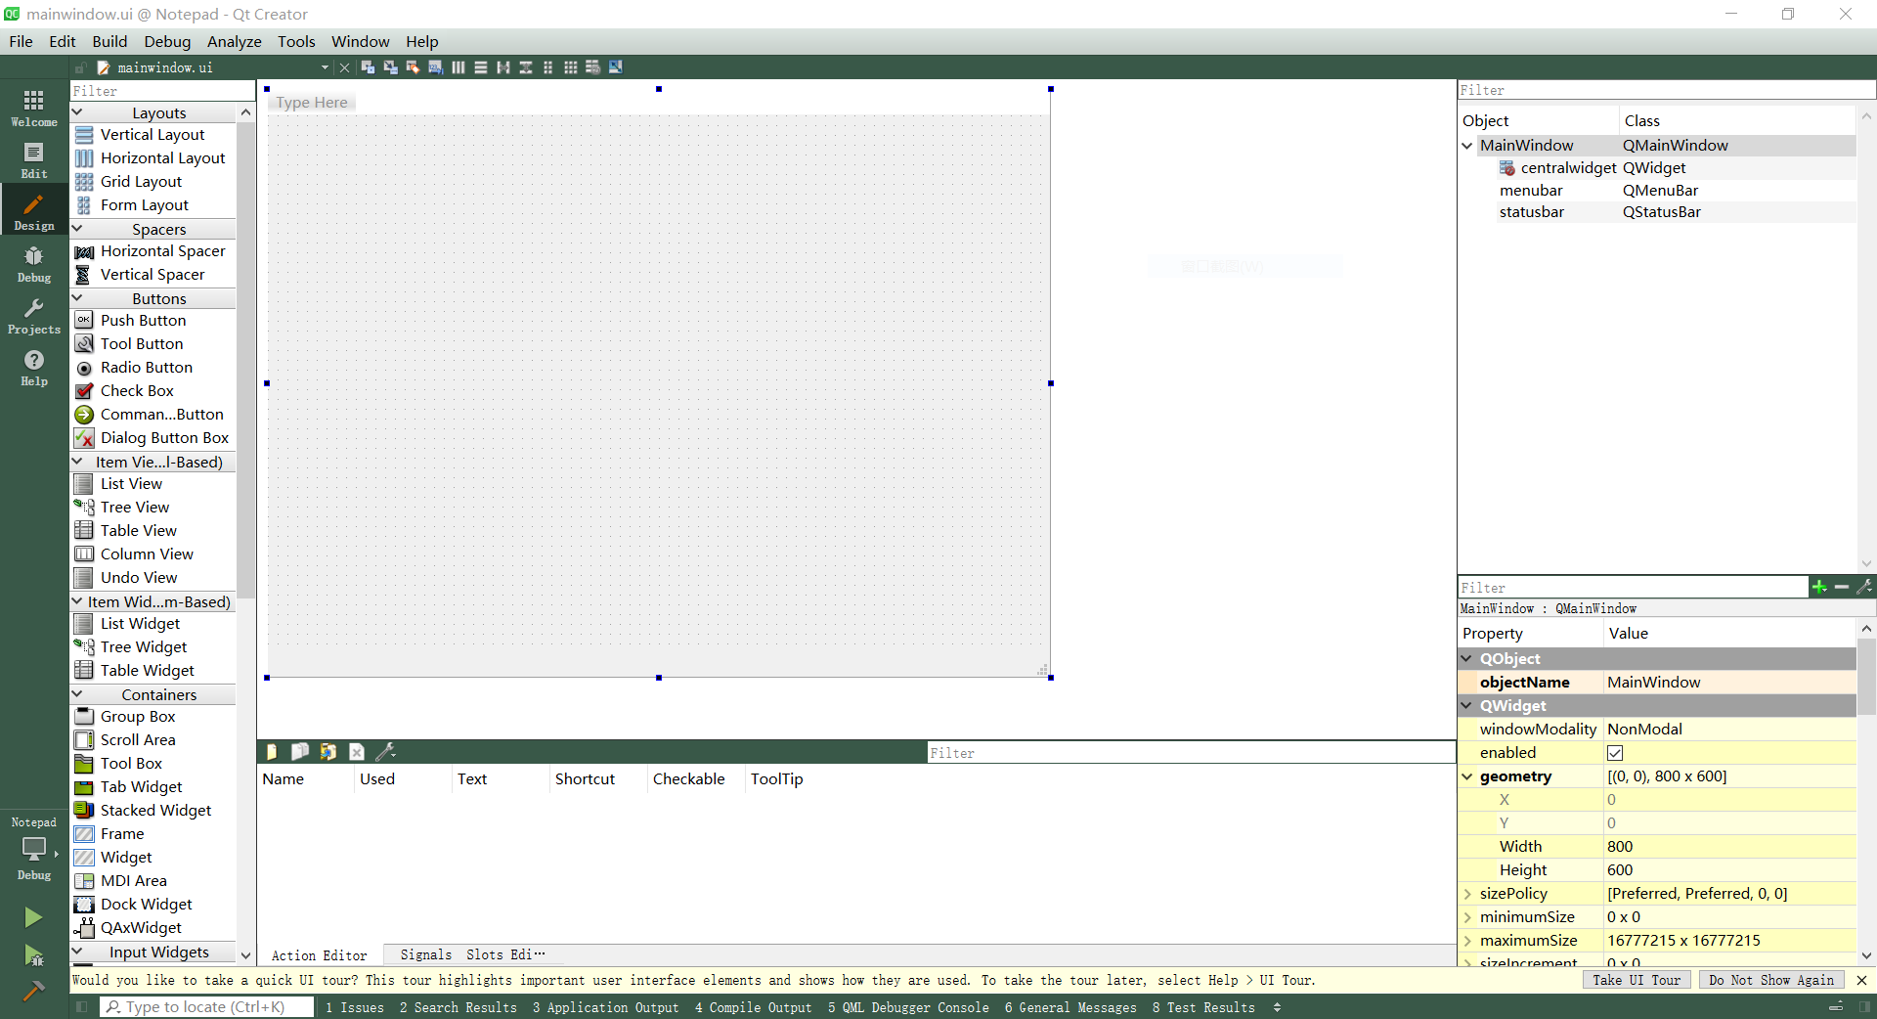
Task: Select Edit Buddies mode icon
Action: tap(413, 67)
